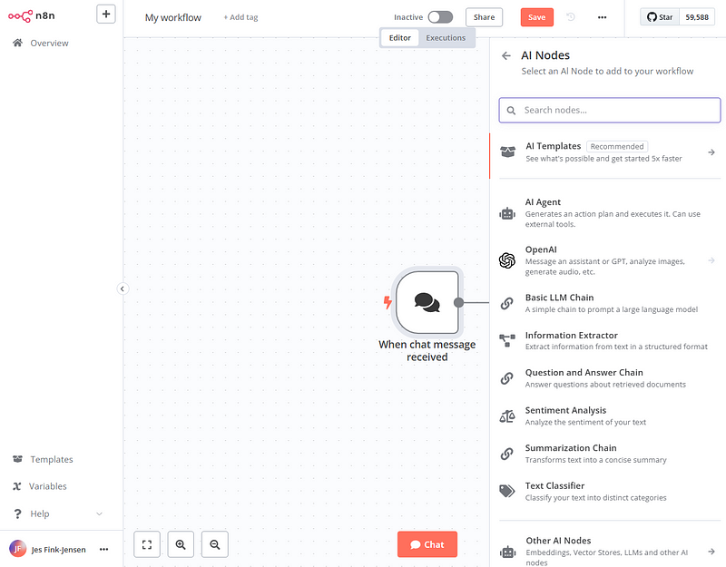Add the Text Classifier node
Screen dimensions: 726x567
tap(609, 491)
